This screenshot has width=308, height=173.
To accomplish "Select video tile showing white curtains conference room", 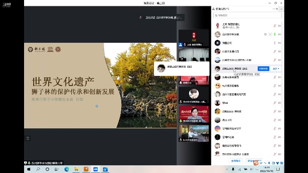I will tap(193, 55).
